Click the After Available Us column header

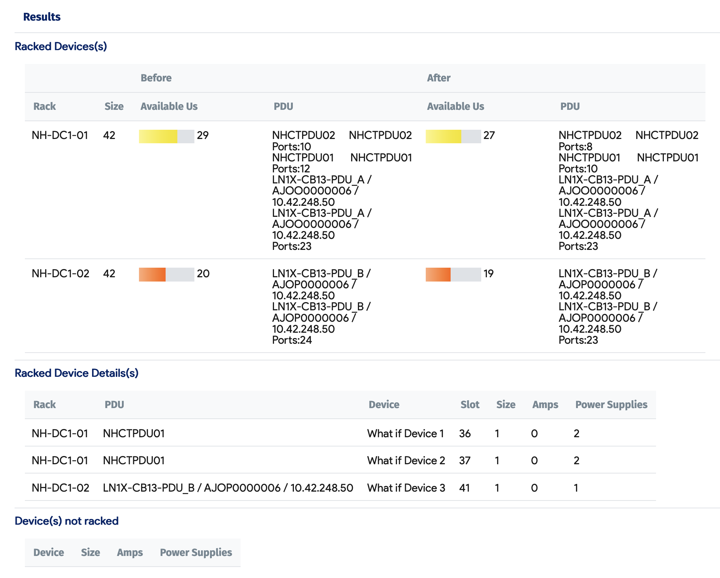pos(455,106)
